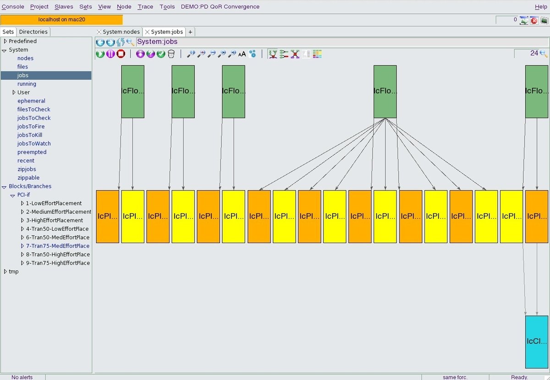Collapse the Blocks/Branches tree node

pos(5,186)
